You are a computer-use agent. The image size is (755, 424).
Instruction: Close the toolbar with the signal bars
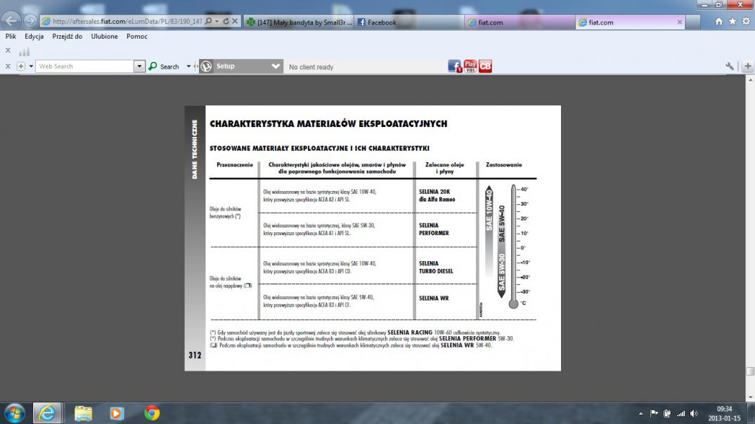tap(8, 51)
